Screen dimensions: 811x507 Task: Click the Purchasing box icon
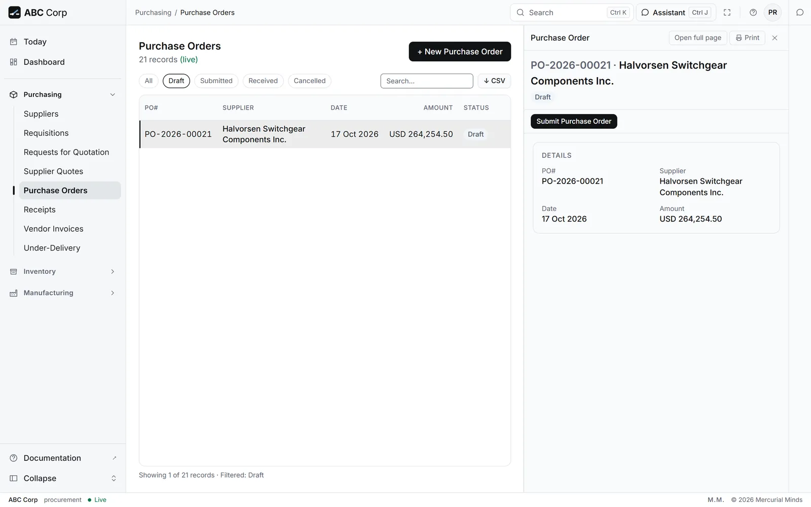pos(14,95)
